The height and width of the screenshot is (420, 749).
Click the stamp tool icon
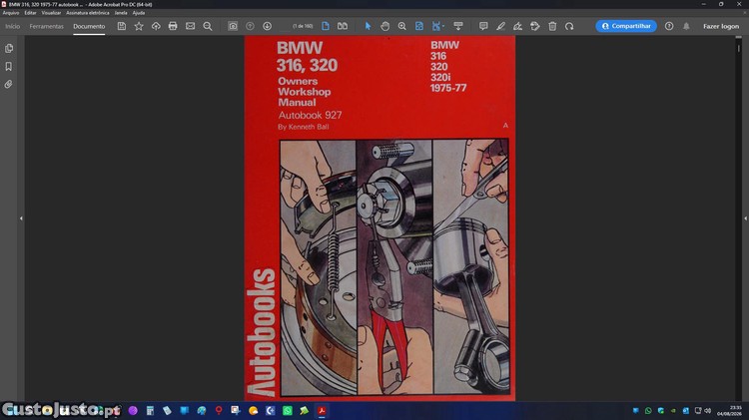[535, 26]
